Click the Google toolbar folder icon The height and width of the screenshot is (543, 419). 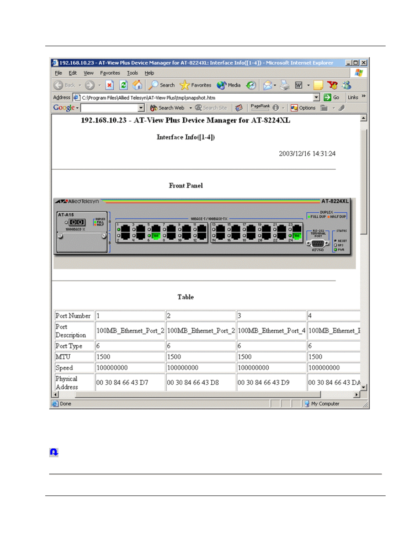coord(324,108)
